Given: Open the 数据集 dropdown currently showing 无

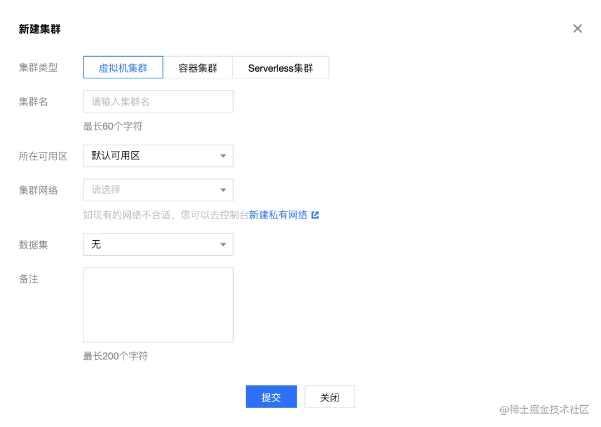Looking at the screenshot, I should pos(158,245).
